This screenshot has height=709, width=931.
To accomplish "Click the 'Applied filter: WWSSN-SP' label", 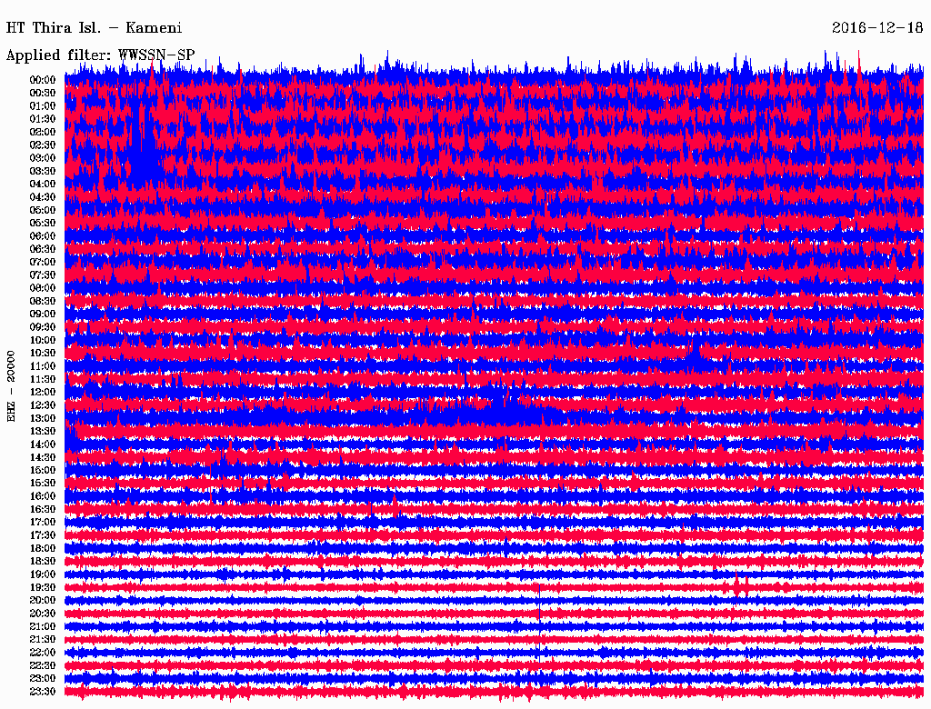I will click(100, 55).
